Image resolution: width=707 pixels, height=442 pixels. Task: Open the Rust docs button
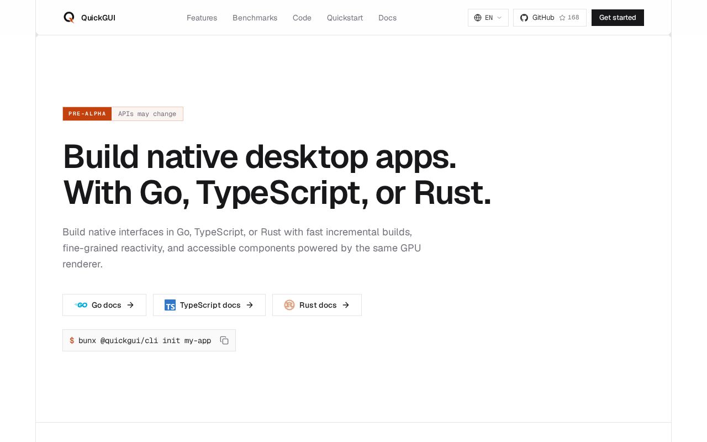click(x=317, y=305)
